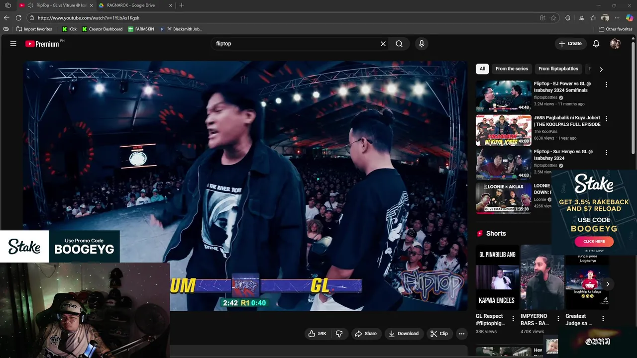Screen dimensions: 637x358
Task: Add this page to favorites with star
Action: click(553, 18)
